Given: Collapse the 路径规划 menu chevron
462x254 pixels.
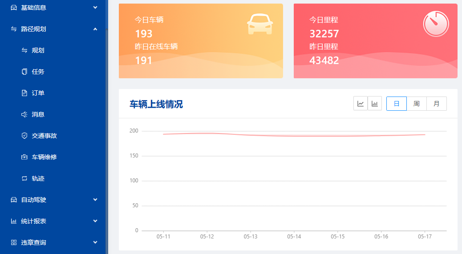Looking at the screenshot, I should pyautogui.click(x=95, y=29).
